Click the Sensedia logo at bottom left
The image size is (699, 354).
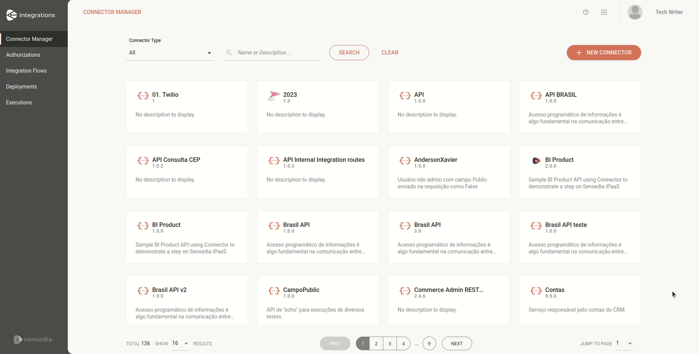click(33, 340)
